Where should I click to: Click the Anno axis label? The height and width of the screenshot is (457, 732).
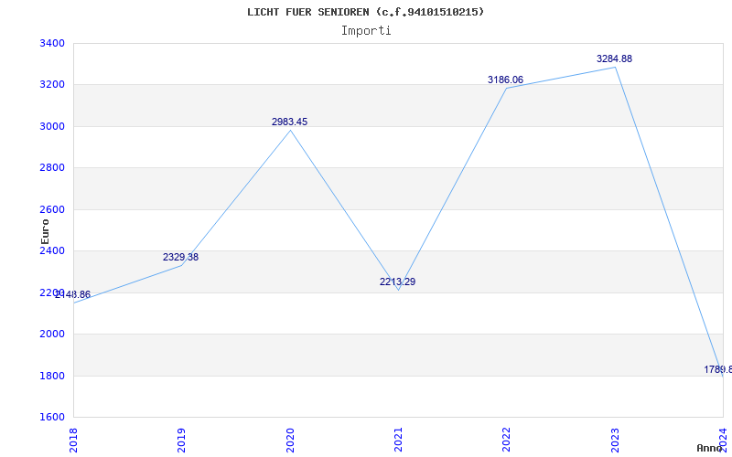(710, 448)
